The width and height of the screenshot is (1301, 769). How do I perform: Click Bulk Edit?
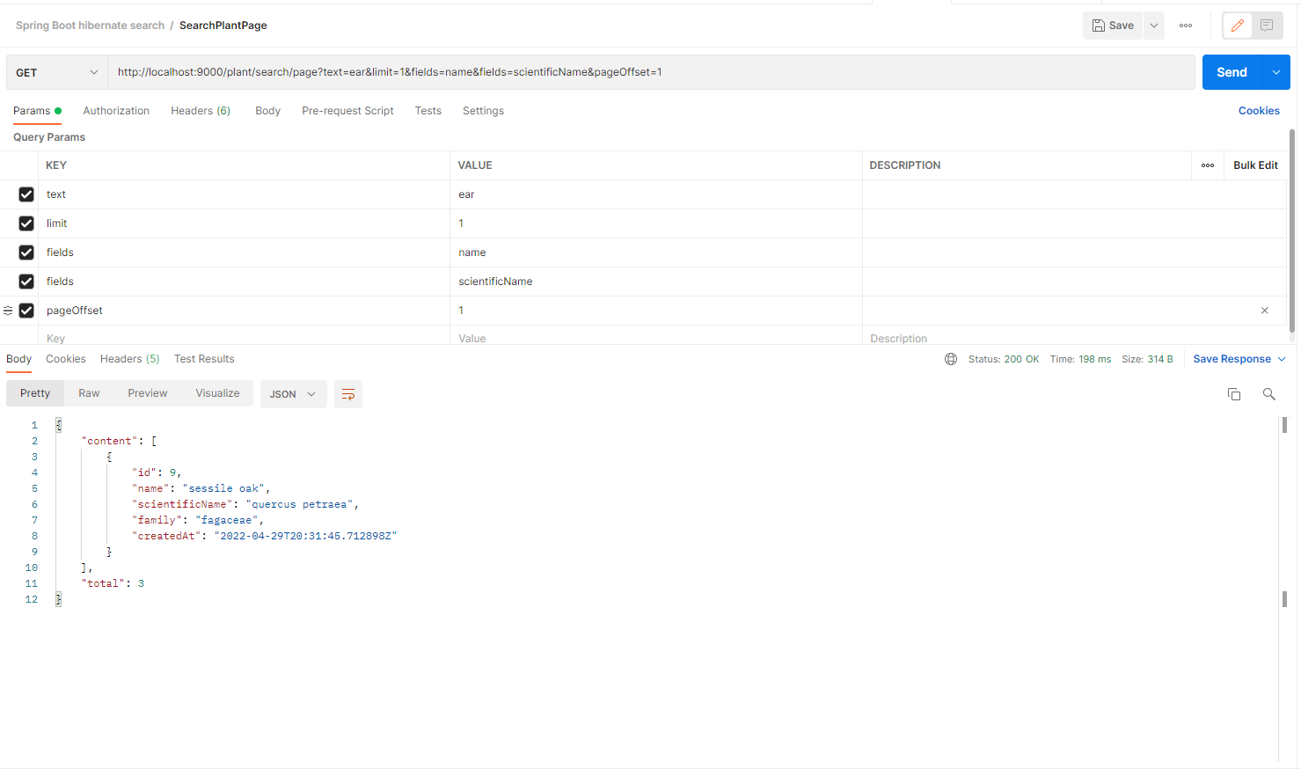click(1255, 165)
